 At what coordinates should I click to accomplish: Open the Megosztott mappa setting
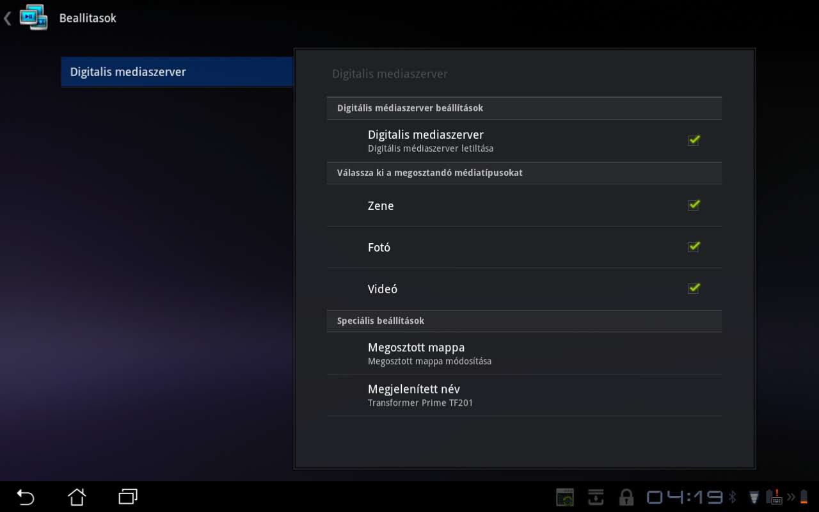coord(524,353)
